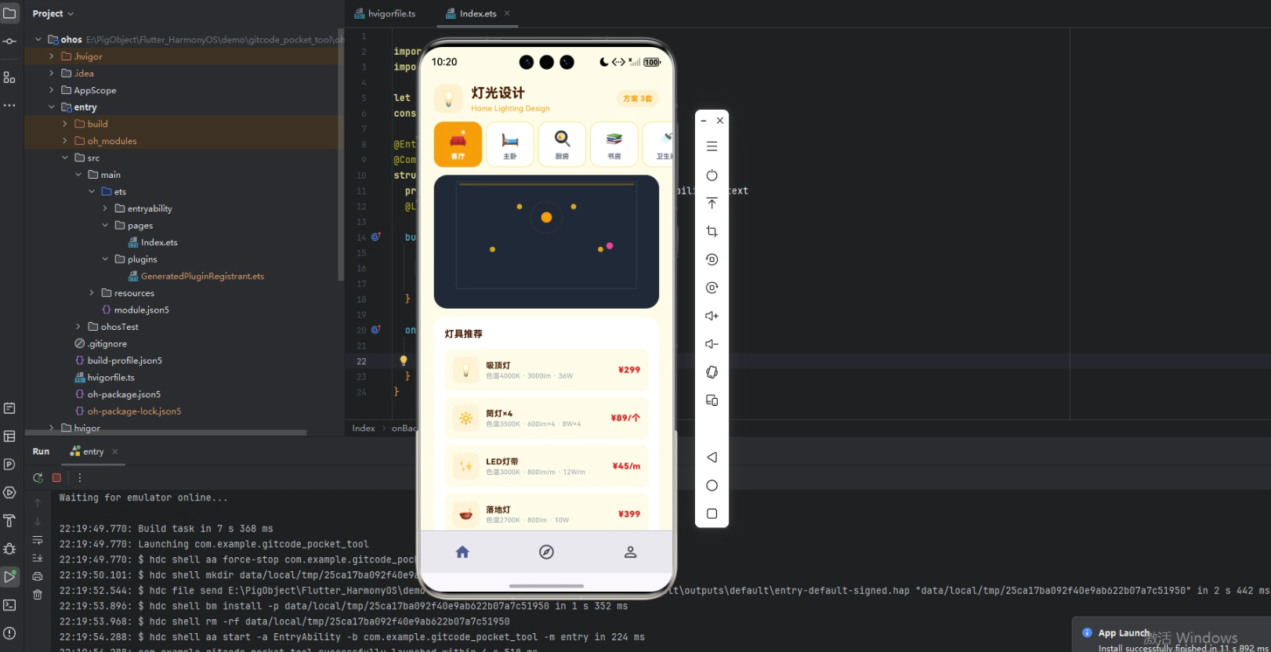Tap the pink light dot in room layout
This screenshot has width=1271, height=652.
[610, 246]
